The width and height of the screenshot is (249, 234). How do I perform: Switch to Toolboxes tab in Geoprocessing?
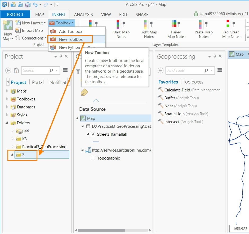(x=193, y=82)
